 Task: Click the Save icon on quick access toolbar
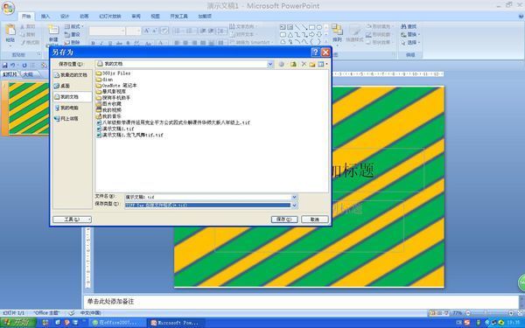[5, 66]
